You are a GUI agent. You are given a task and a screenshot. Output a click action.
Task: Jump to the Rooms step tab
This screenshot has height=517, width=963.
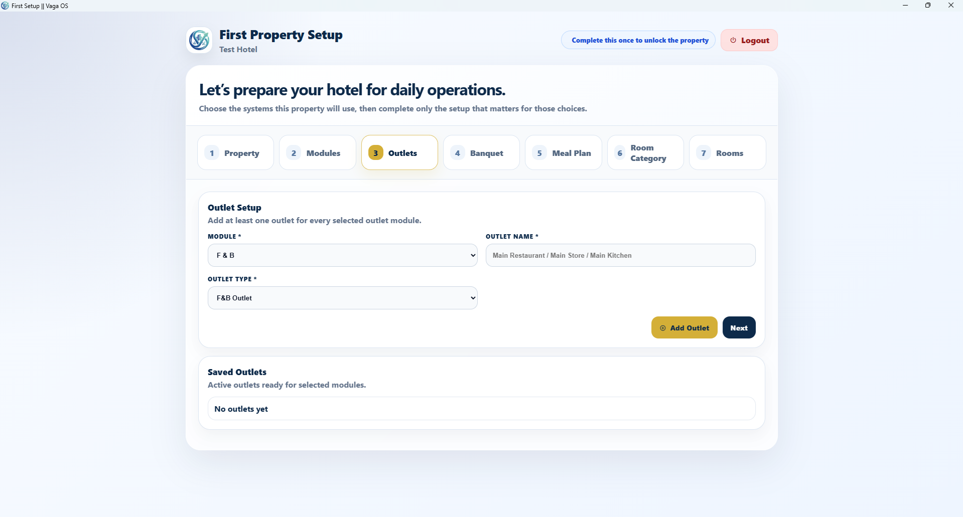[728, 152]
